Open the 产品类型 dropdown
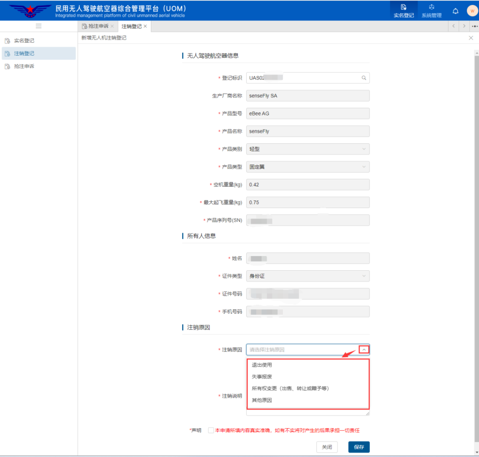Screen dimensions: 479x457 308,166
